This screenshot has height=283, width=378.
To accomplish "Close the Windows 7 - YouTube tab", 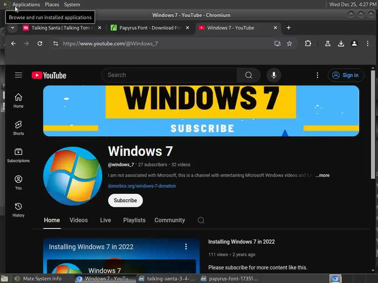I will click(275, 28).
